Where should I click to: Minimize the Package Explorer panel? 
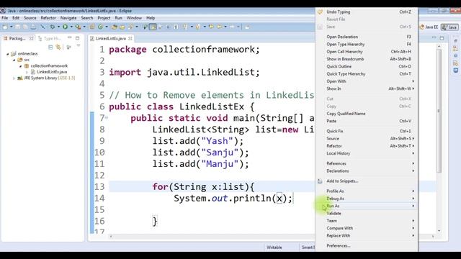click(69, 38)
